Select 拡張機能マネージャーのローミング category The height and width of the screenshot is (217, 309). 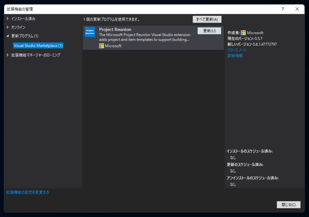[36, 55]
